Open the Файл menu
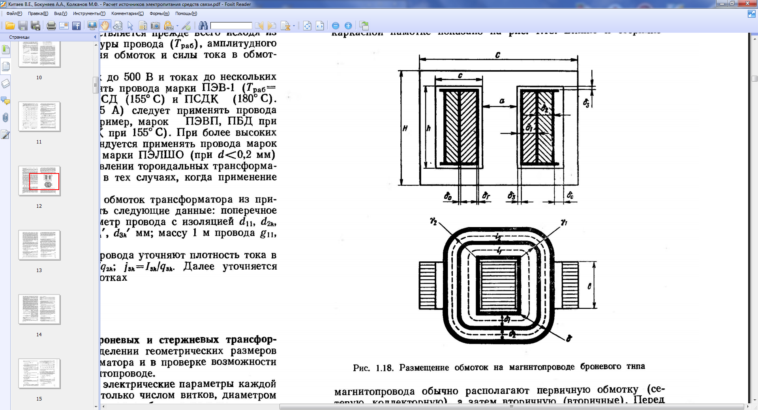The height and width of the screenshot is (410, 758). (x=14, y=13)
